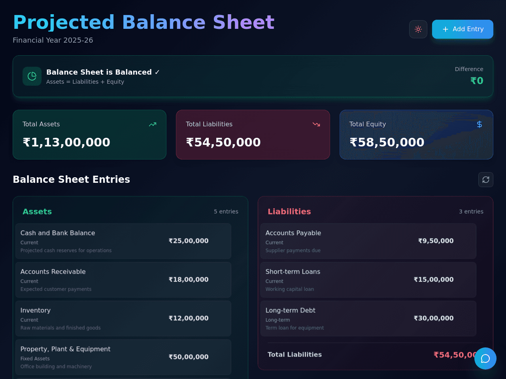The height and width of the screenshot is (379, 506).
Task: Click the Add Entry button
Action: point(463,29)
